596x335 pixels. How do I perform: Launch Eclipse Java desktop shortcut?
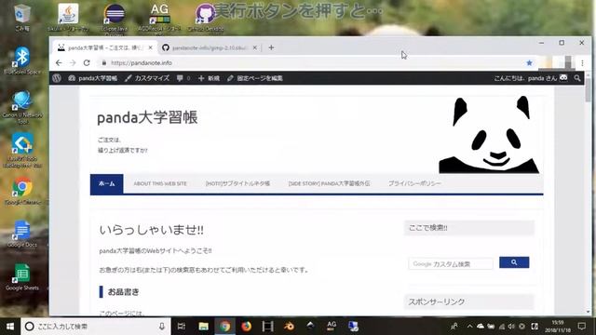tap(115, 19)
